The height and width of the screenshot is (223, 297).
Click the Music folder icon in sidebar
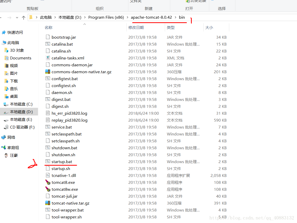pyautogui.click(x=6, y=89)
